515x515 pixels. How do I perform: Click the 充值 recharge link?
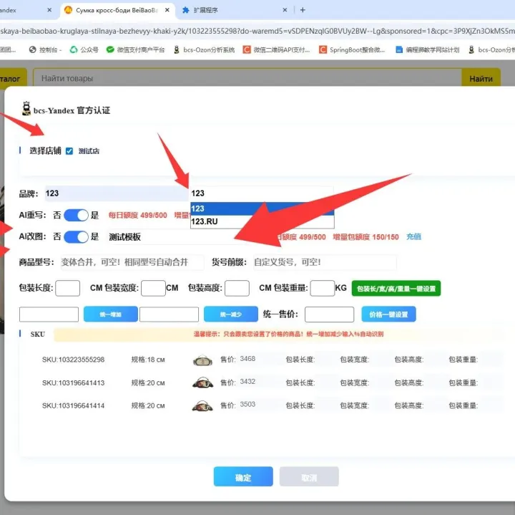tap(413, 236)
